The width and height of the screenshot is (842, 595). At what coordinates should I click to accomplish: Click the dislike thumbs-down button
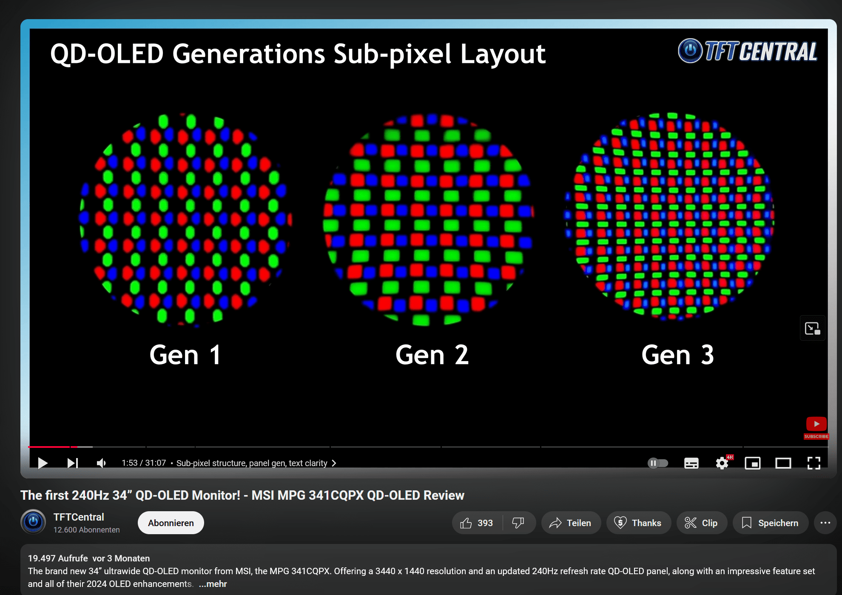coord(518,523)
